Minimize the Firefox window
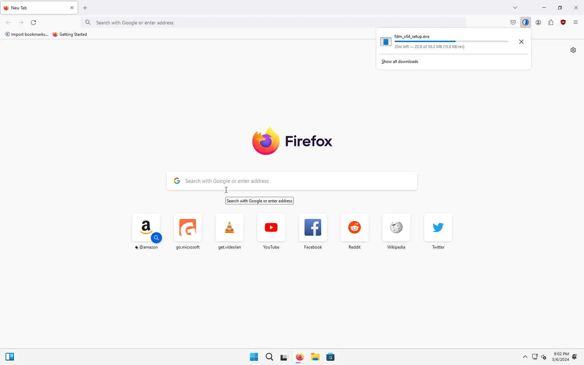The width and height of the screenshot is (584, 365). pos(544,8)
